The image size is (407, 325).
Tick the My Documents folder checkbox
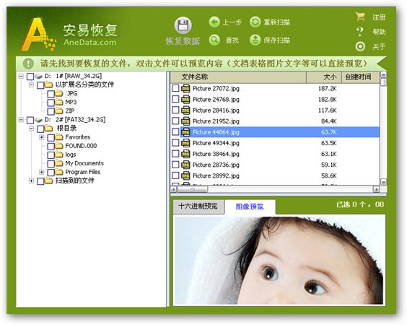pos(51,164)
